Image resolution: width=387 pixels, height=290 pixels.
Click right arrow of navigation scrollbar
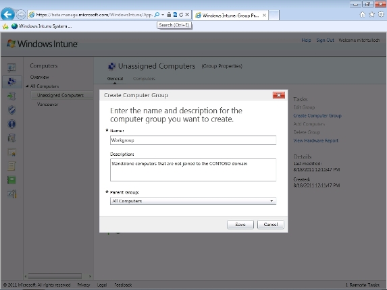[x=90, y=277]
